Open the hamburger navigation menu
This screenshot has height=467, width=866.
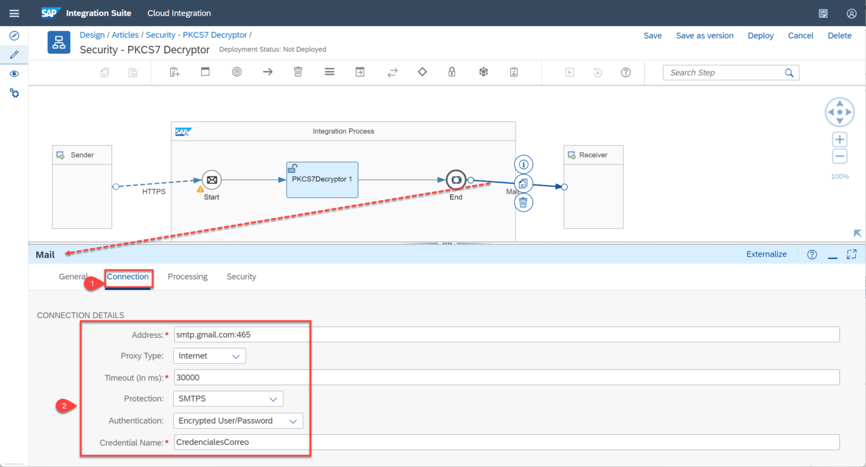pos(14,13)
